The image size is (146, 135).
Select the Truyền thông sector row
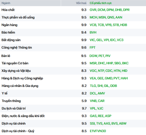(x=73, y=101)
